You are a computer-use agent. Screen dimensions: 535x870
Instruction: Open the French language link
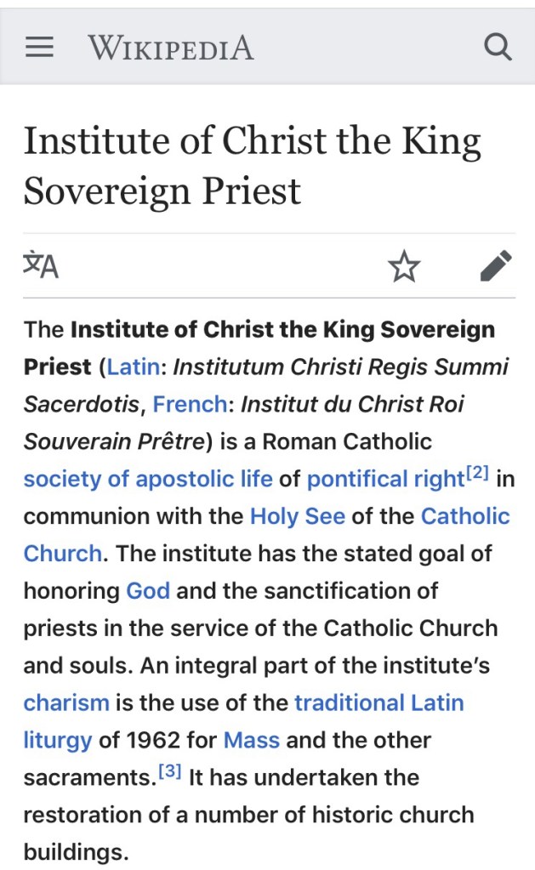tap(190, 404)
